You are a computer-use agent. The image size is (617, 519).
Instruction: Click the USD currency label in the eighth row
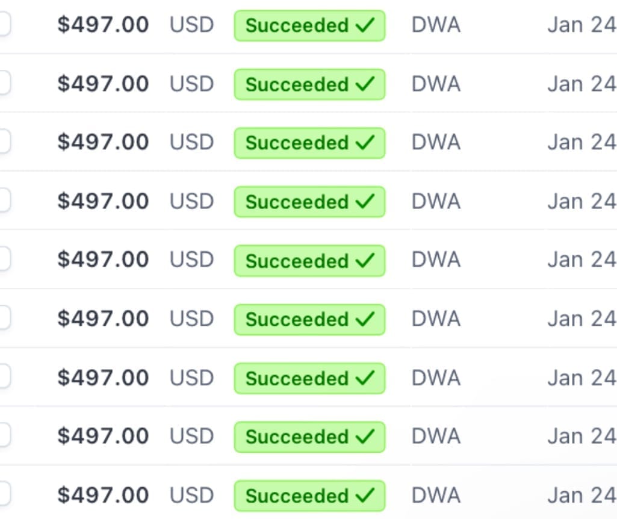tap(191, 436)
